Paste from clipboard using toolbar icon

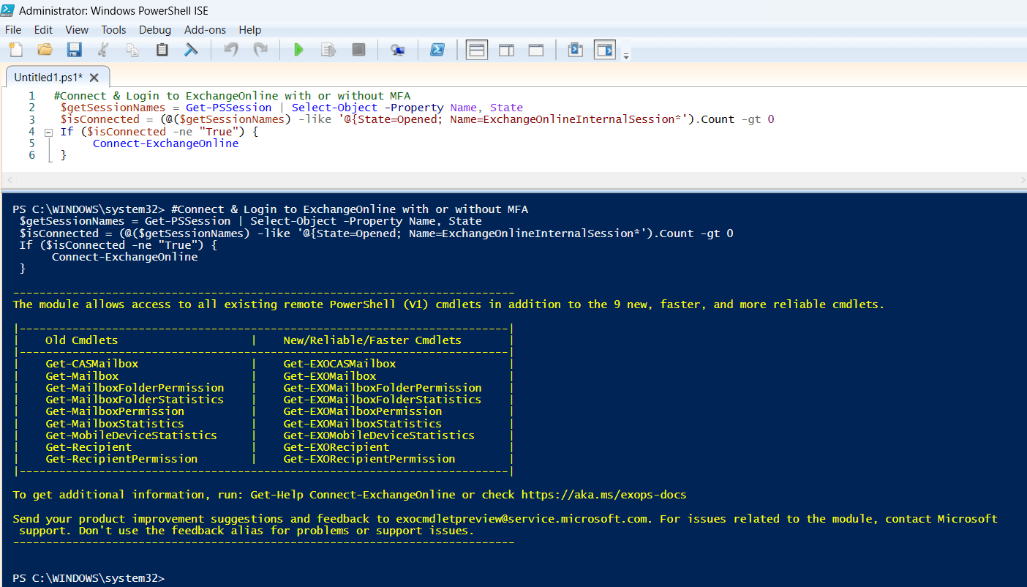[162, 50]
